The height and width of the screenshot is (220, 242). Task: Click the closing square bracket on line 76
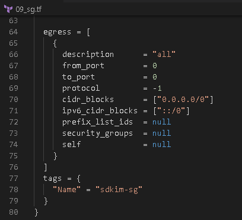[46, 167]
